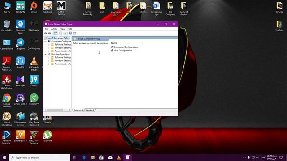Viewport: 287px width, 161px height.
Task: Switch to the Extended tab
Action: click(x=78, y=110)
